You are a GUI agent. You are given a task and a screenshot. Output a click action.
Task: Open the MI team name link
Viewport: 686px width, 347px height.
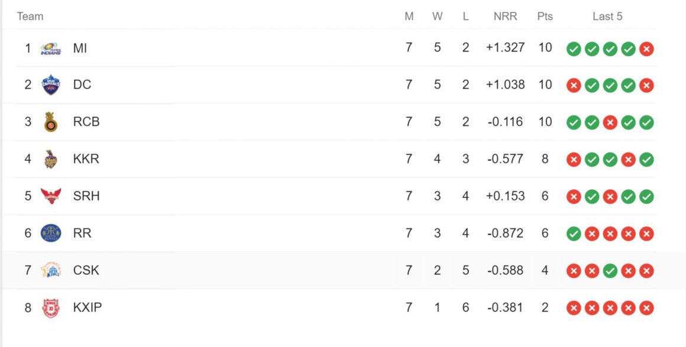point(80,48)
